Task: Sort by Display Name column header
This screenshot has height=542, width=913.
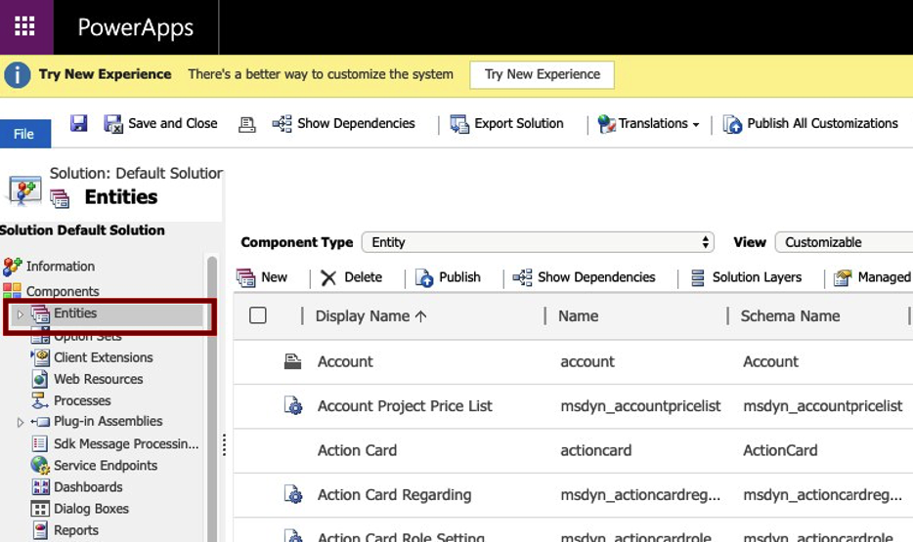Action: click(370, 315)
